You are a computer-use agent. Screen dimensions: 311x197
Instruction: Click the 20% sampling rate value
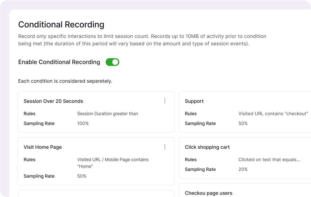pos(243,169)
